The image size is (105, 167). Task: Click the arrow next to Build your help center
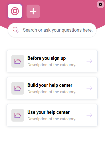[x=89, y=88]
